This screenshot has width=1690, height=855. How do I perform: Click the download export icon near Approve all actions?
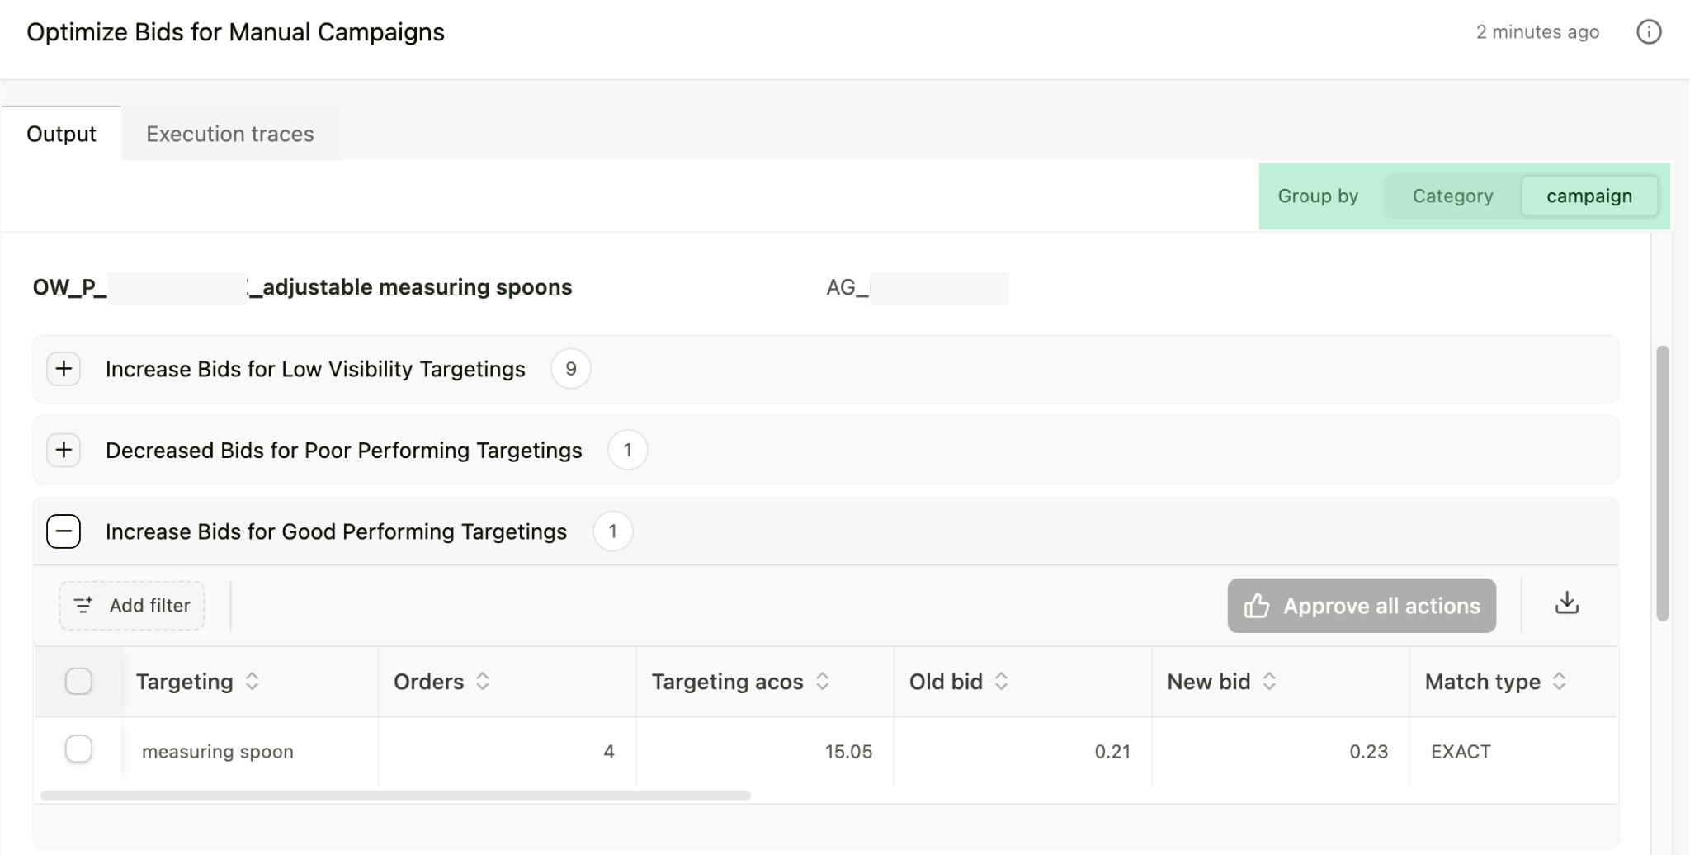(1567, 605)
